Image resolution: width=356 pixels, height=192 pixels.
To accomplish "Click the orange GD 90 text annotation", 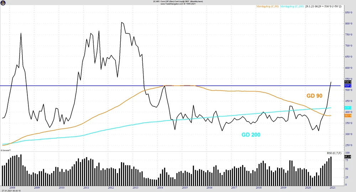I will click(x=315, y=96).
